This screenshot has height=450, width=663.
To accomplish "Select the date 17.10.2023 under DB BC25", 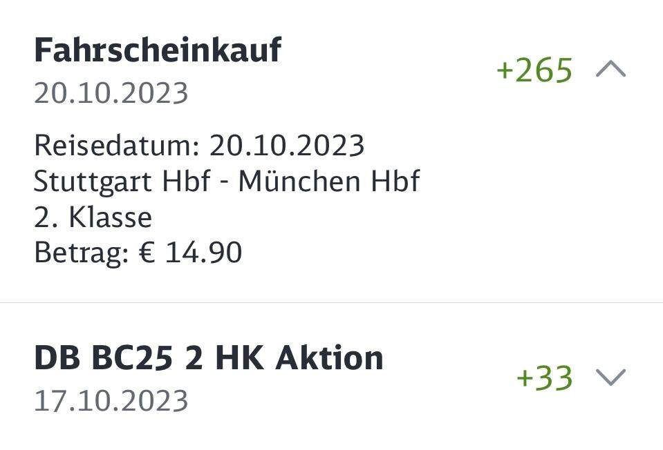I will tap(111, 398).
